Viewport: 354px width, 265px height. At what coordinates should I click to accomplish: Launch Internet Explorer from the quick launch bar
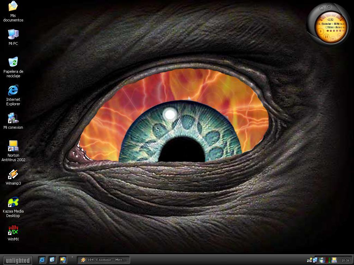pos(42,260)
